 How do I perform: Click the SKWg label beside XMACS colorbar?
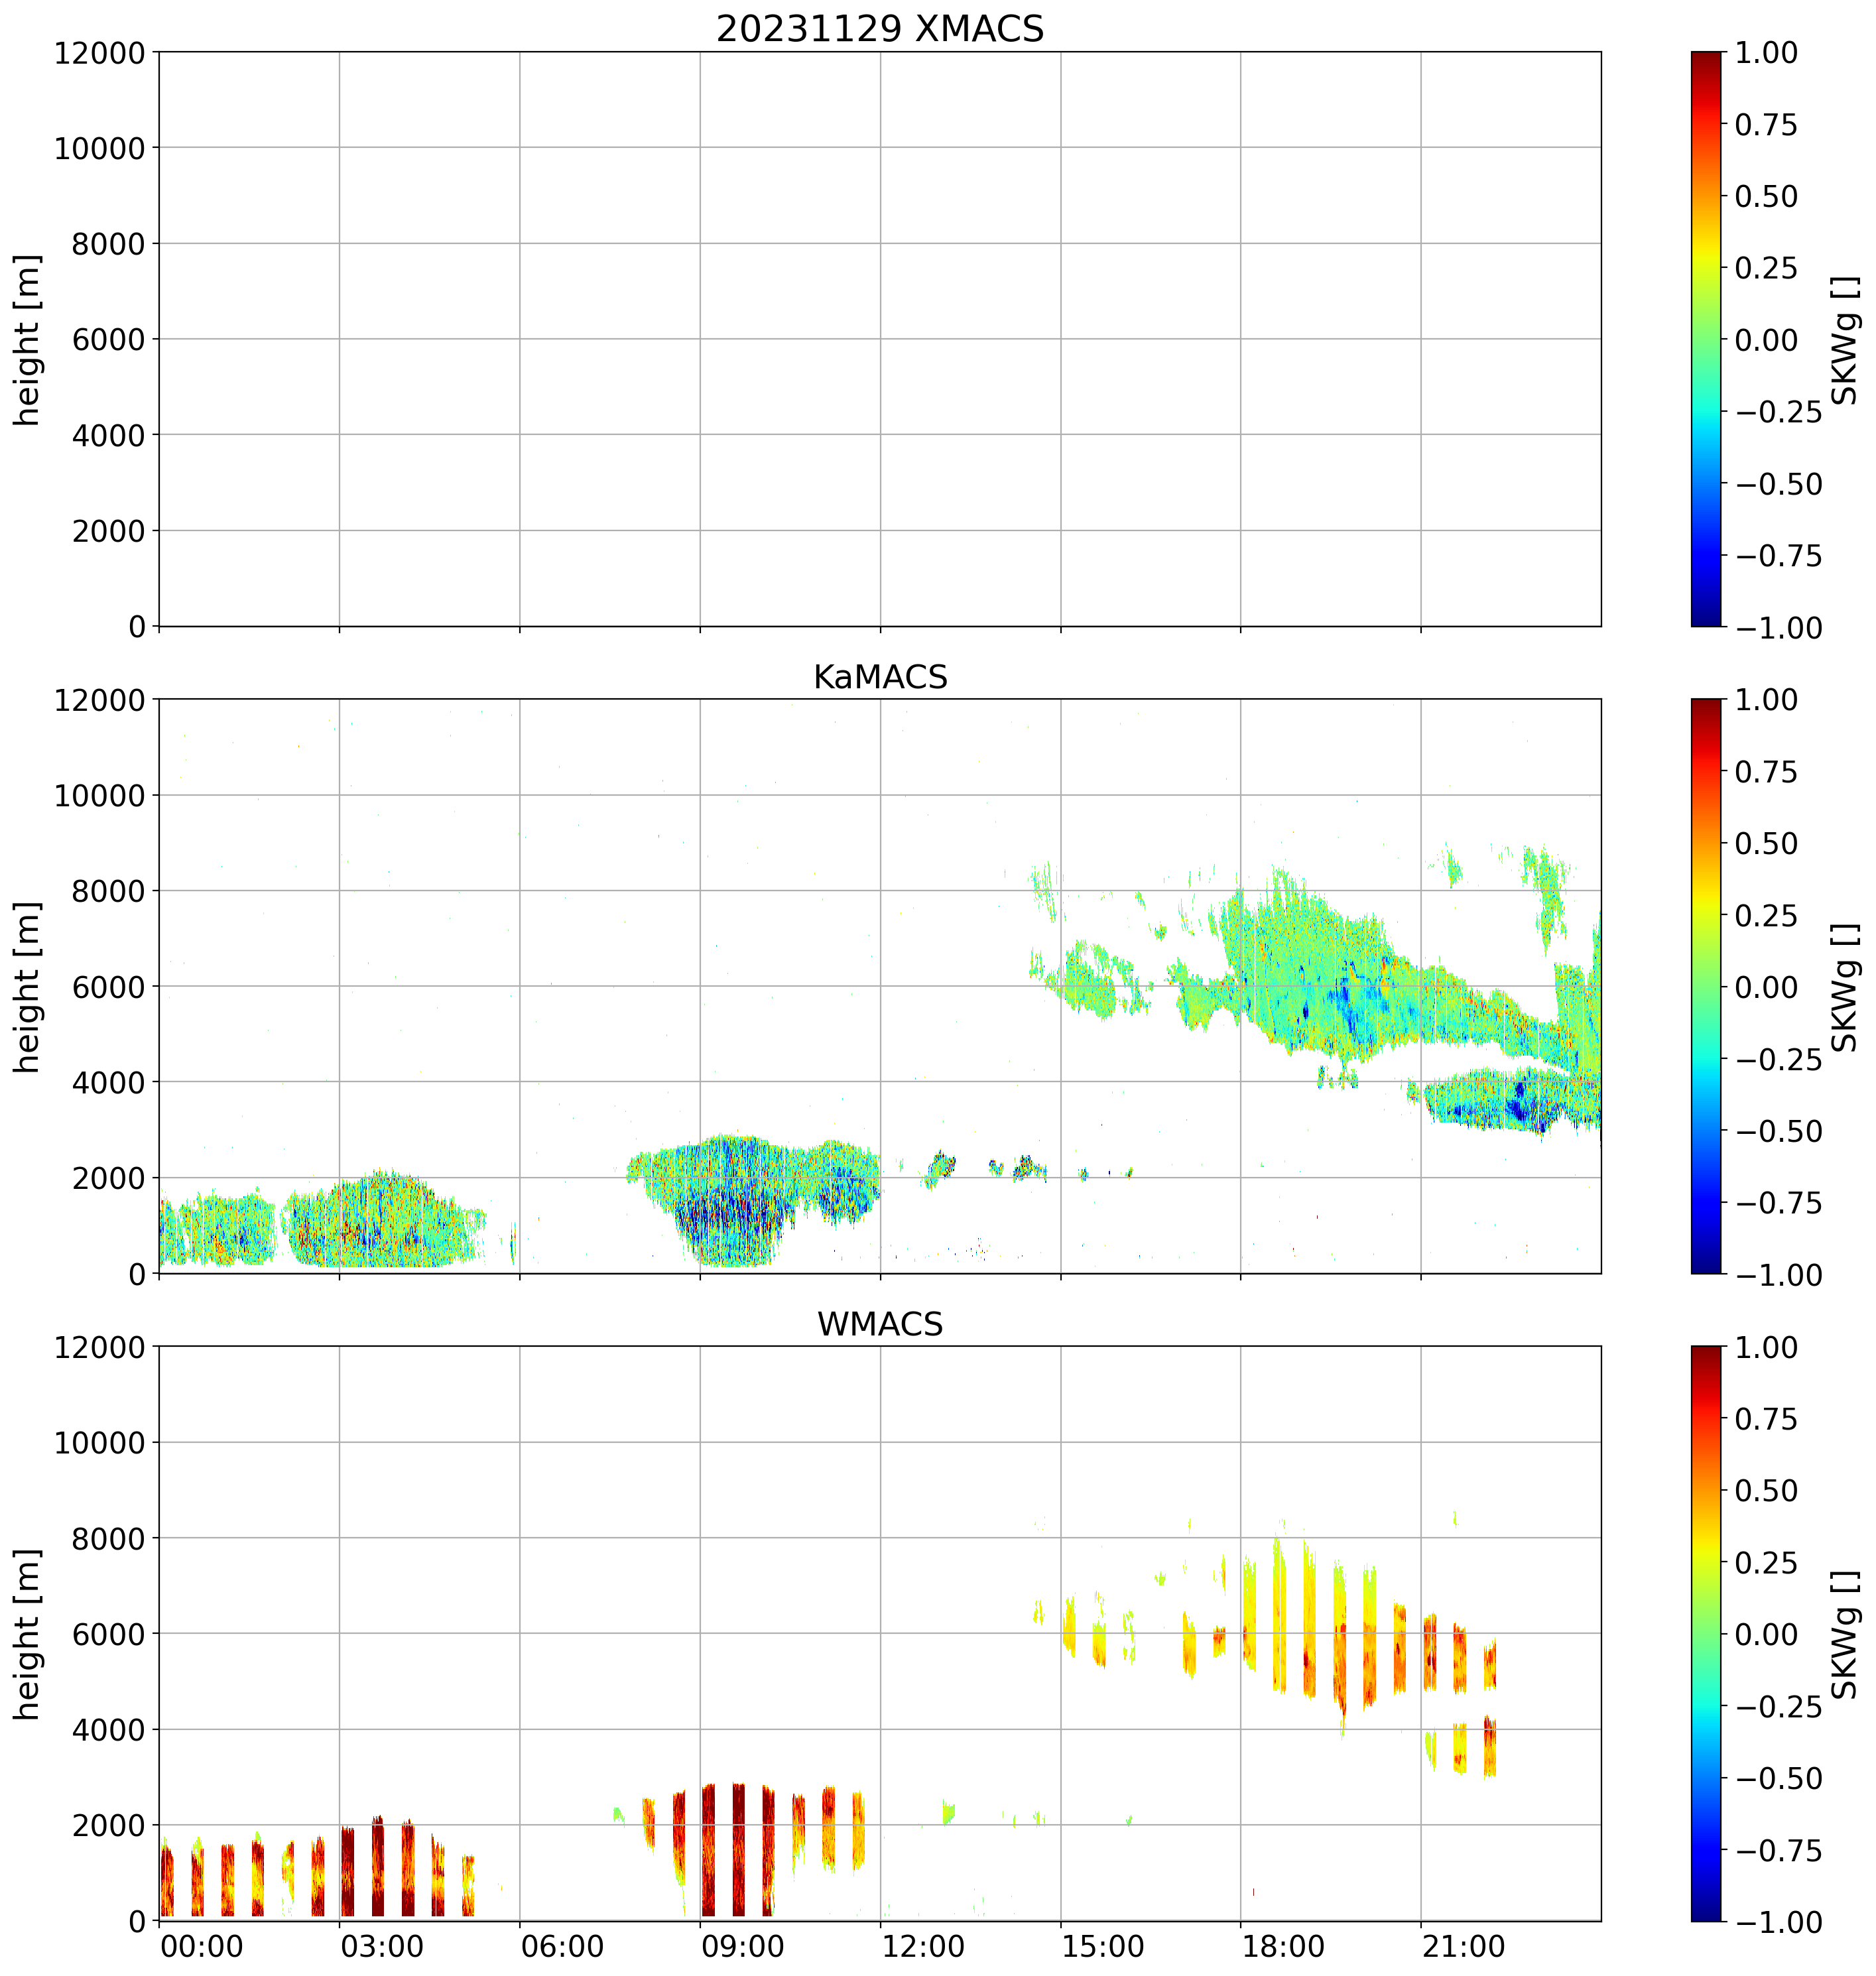click(1845, 339)
